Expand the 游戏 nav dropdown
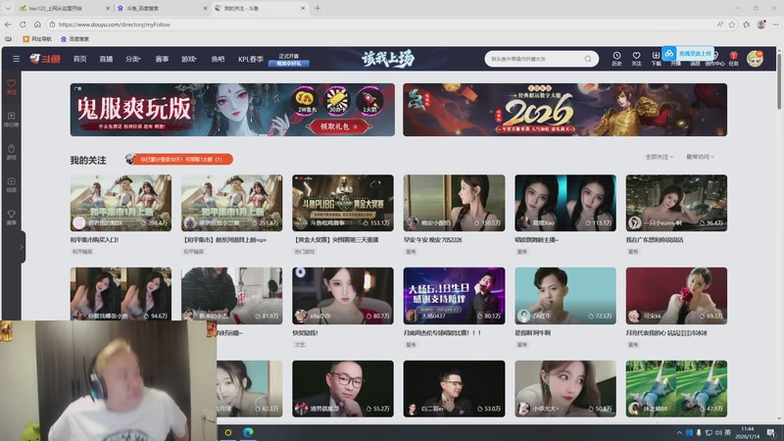The height and width of the screenshot is (441, 784). [188, 59]
